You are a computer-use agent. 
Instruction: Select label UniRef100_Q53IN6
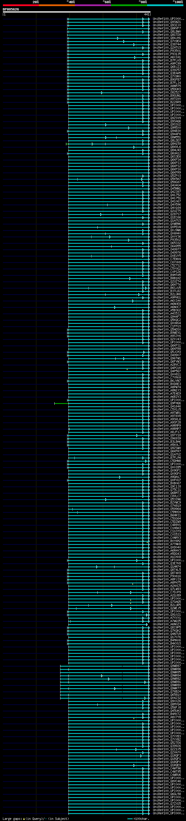(167, 499)
